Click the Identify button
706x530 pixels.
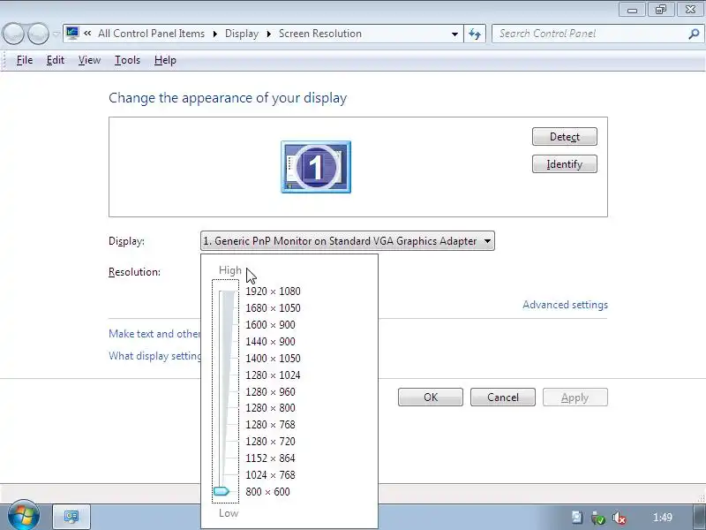[x=565, y=164]
